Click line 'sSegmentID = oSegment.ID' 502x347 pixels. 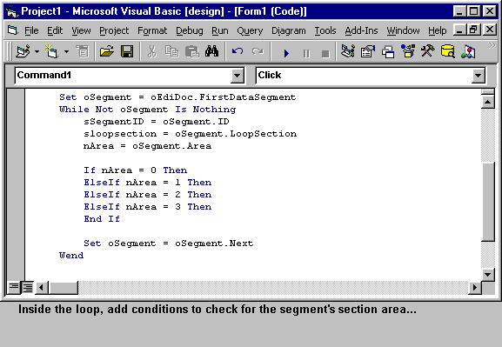[x=157, y=122]
